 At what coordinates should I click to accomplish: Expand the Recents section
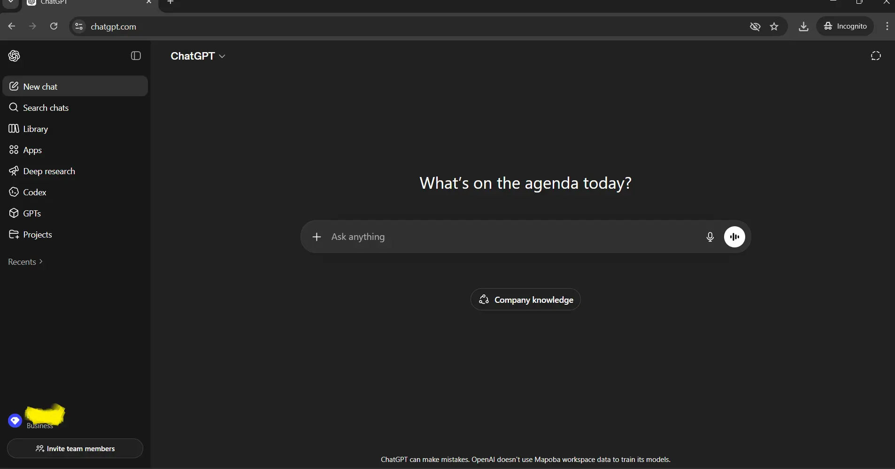pos(25,261)
